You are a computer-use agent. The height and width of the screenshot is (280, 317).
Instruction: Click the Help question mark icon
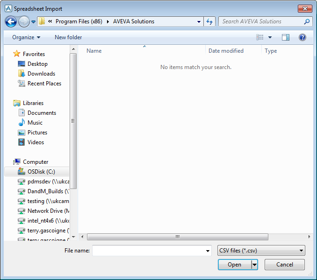[302, 37]
